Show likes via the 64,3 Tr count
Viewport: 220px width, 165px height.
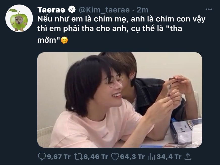(132, 157)
